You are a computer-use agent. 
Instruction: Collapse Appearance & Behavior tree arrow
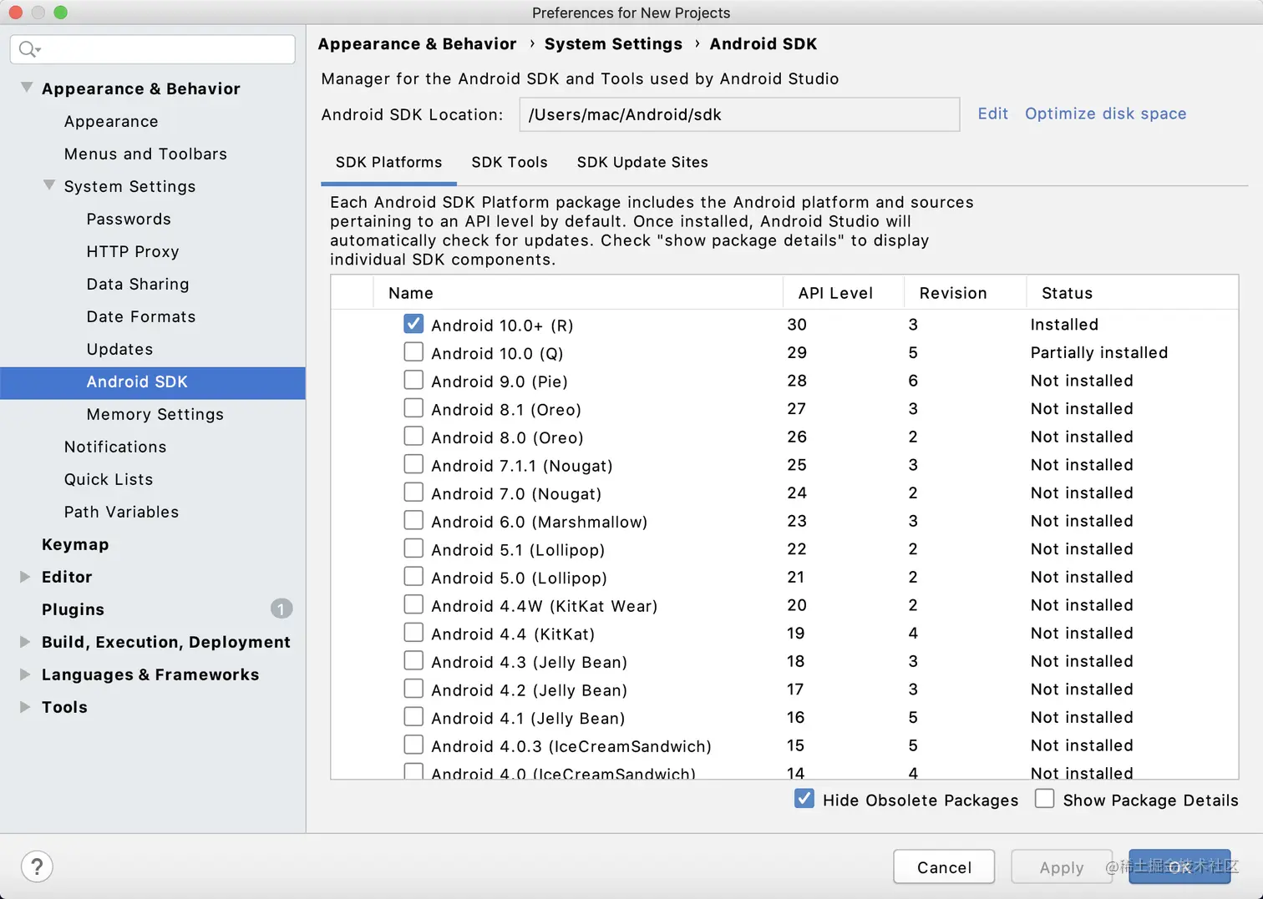coord(27,87)
